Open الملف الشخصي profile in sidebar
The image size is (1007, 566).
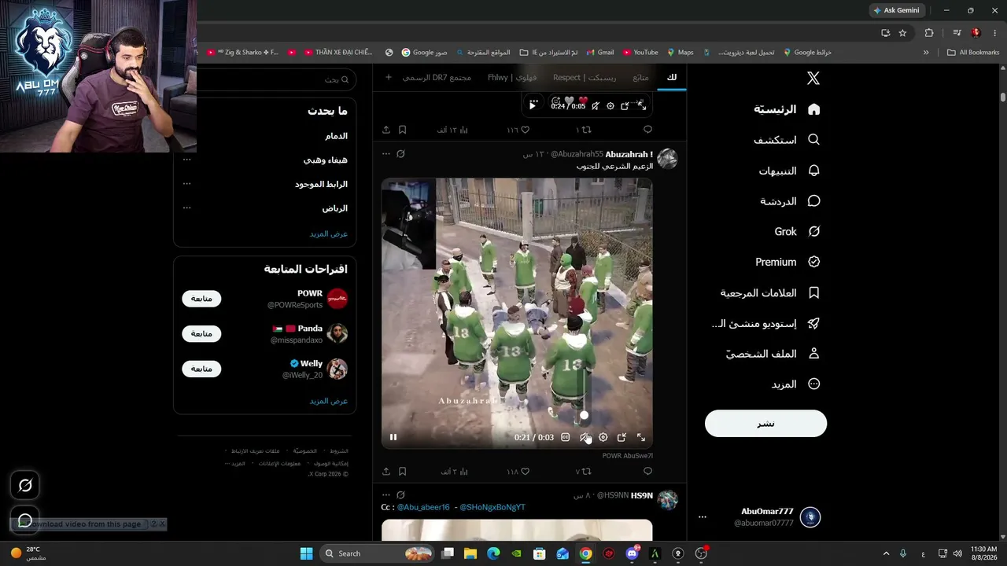pyautogui.click(x=773, y=354)
